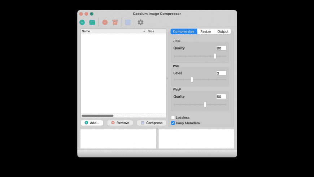Click the red close window button

tap(81, 14)
